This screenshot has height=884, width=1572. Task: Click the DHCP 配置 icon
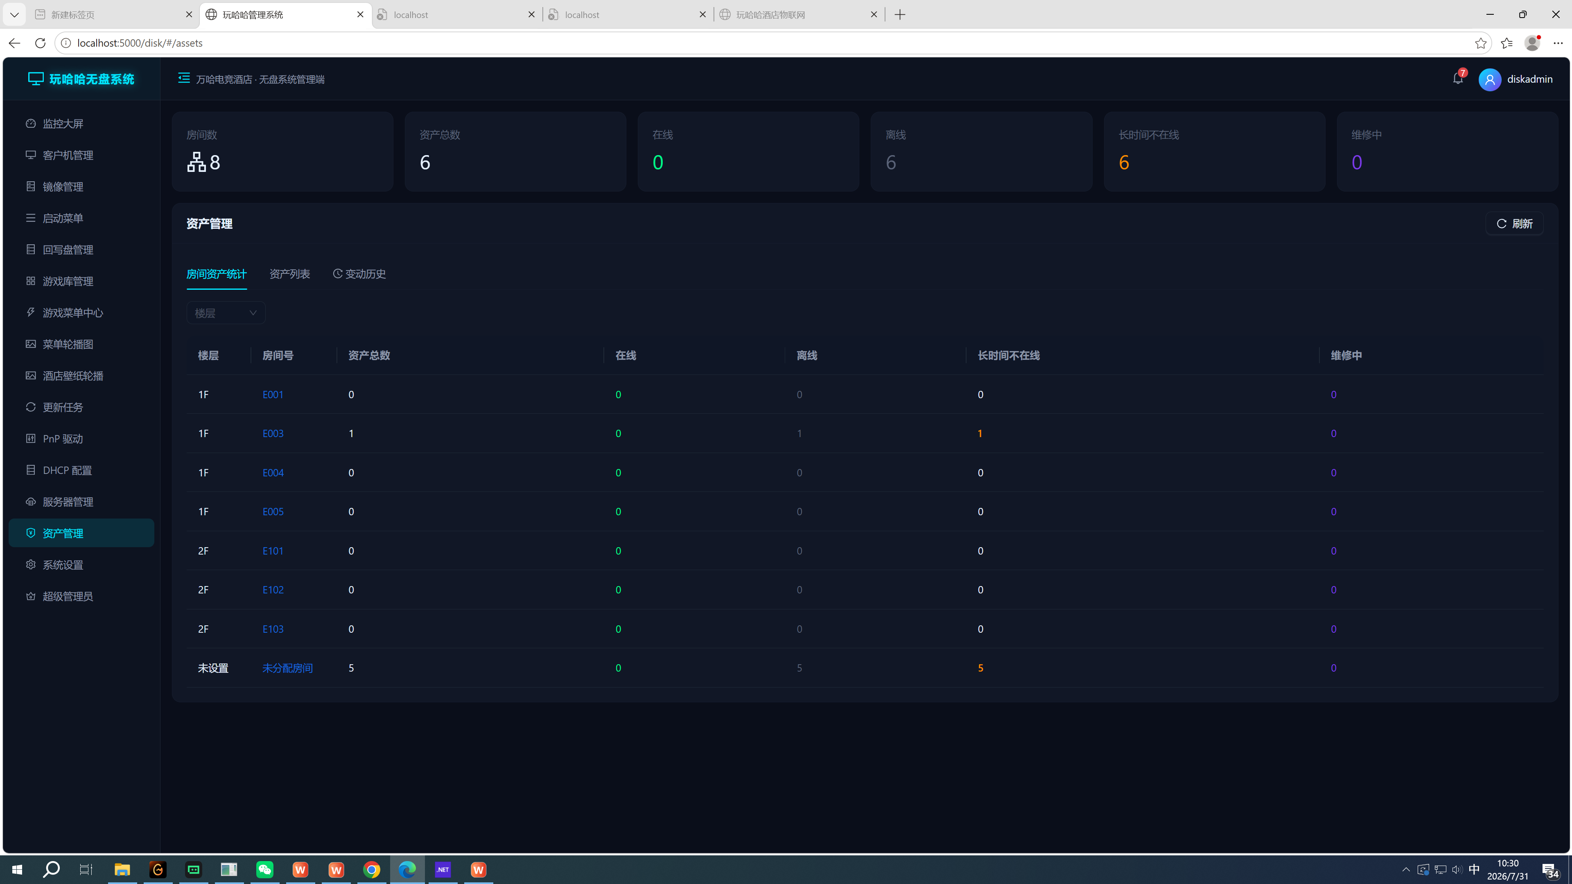pos(31,470)
